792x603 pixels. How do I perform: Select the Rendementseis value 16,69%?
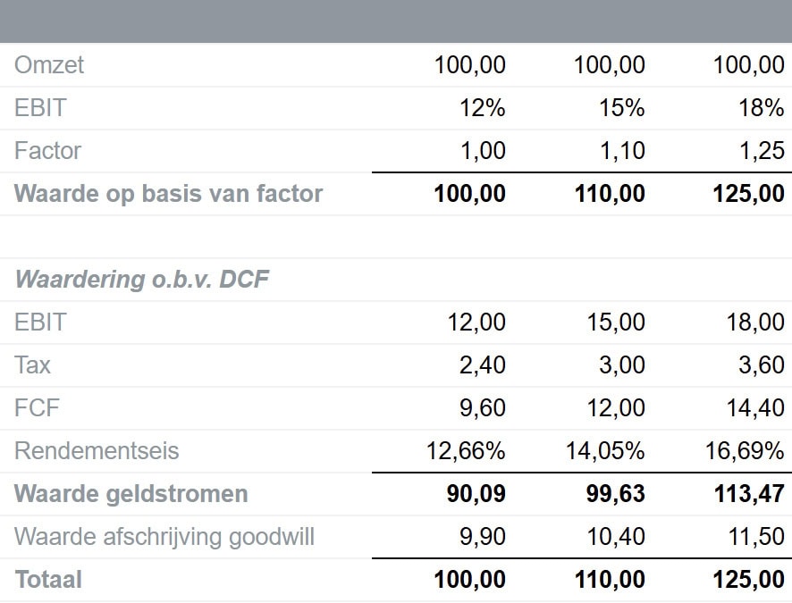[745, 451]
